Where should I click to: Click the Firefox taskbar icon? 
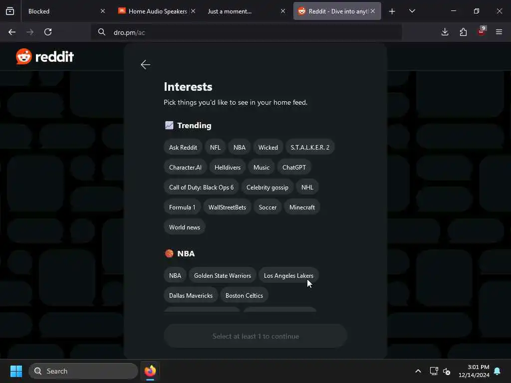(x=150, y=371)
